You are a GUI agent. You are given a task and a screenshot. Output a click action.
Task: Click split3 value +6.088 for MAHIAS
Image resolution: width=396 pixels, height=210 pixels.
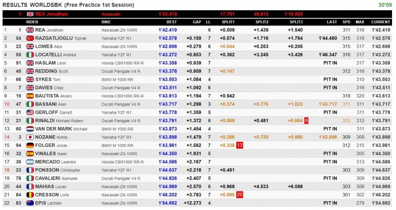(x=295, y=187)
